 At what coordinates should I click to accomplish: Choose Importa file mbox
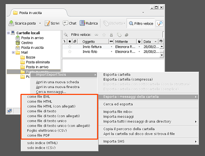[118, 112]
